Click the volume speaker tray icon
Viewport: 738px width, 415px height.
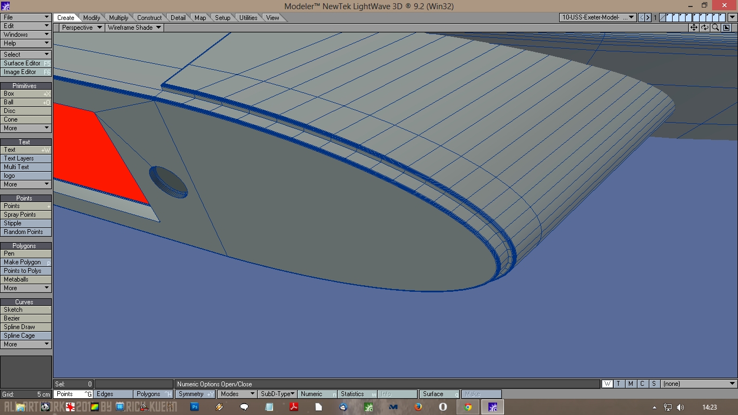pyautogui.click(x=680, y=407)
